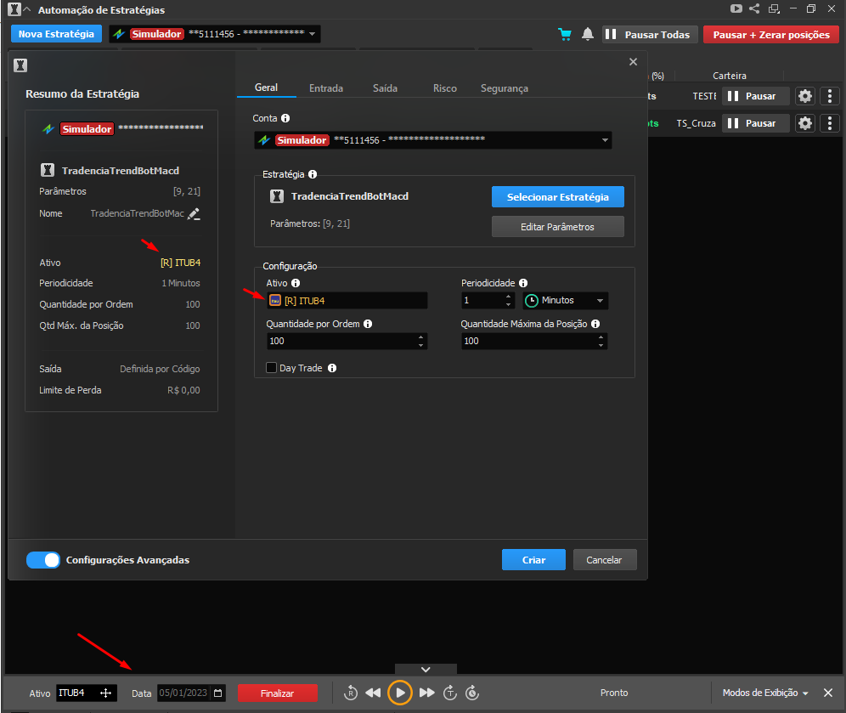Screen dimensions: 846x713
Task: Close the strategy creation dialog
Action: point(633,62)
